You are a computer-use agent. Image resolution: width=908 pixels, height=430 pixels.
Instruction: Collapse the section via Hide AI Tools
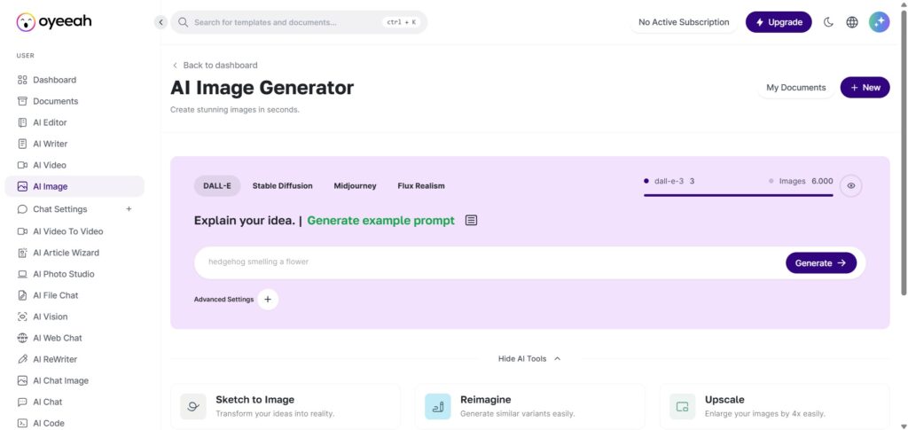(529, 359)
